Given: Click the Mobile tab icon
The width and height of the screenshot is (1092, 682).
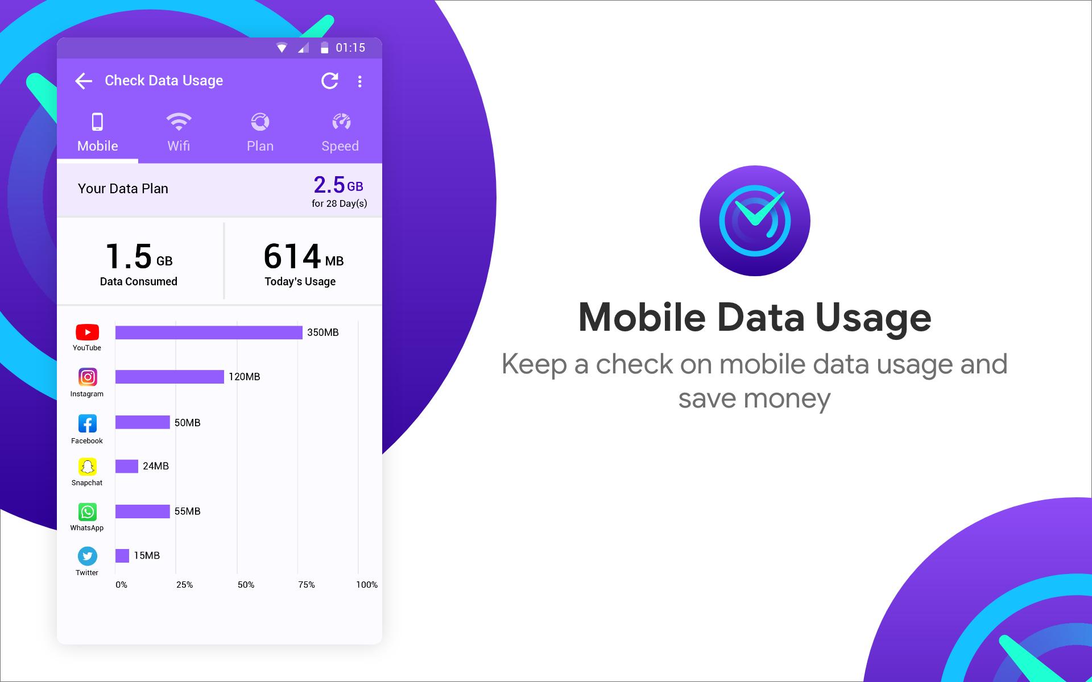Looking at the screenshot, I should click(x=97, y=121).
